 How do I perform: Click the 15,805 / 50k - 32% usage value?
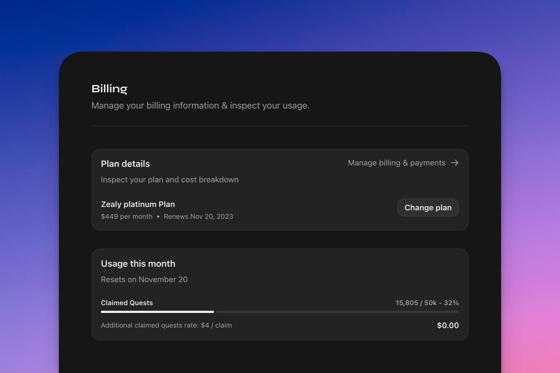coord(427,303)
